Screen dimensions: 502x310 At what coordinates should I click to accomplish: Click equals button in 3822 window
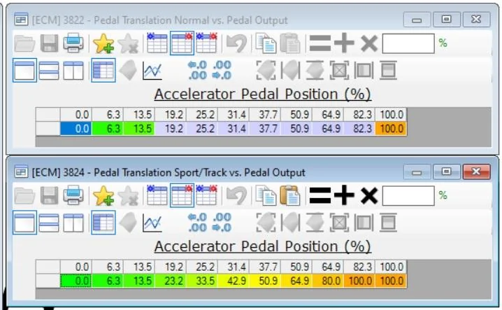click(x=320, y=43)
